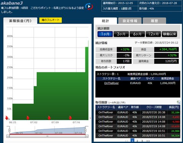Viewport: 183px width, 143px height.
Task: Select the 稼働以来 statistics period
Action: point(170,34)
